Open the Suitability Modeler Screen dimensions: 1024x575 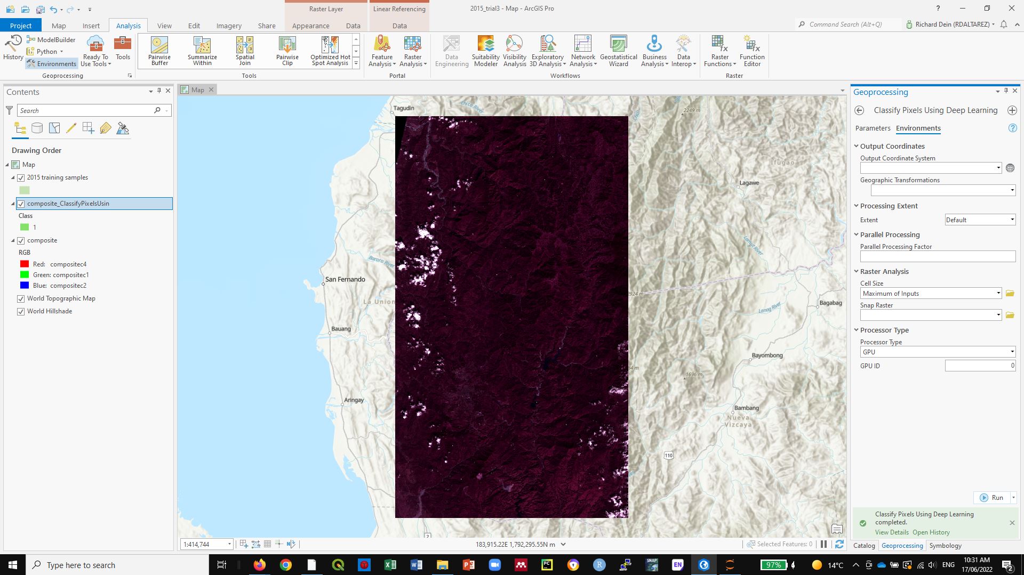click(x=485, y=51)
